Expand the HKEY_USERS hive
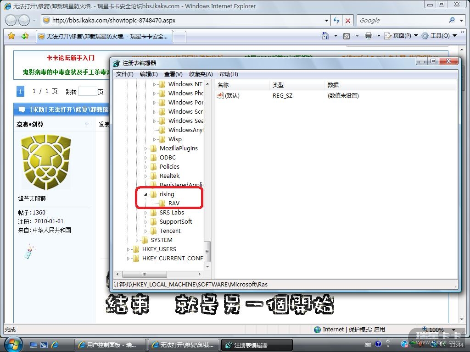Image resolution: width=470 pixels, height=352 pixels. tap(129, 249)
